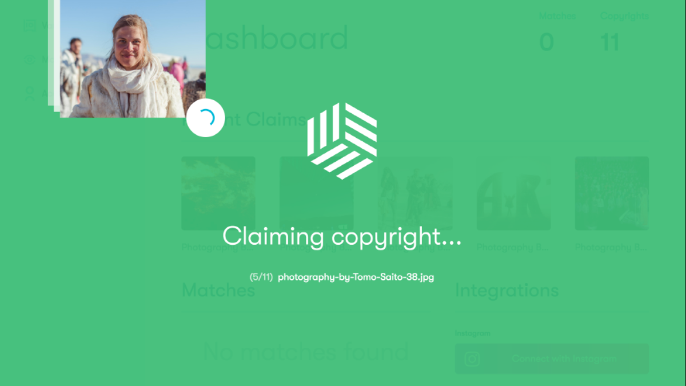Image resolution: width=686 pixels, height=386 pixels.
Task: Select the second Recent Claims thumbnail
Action: tap(317, 193)
